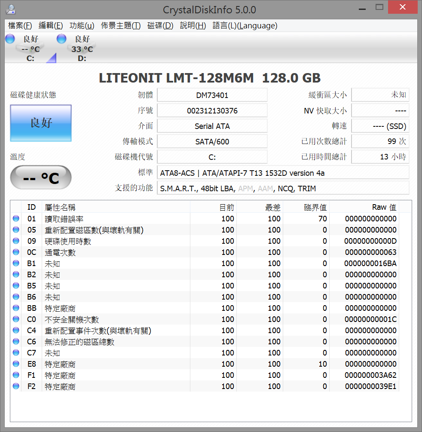The height and width of the screenshot is (432, 422).
Task: Select attribute name 硬碟使用時數
Action: [x=68, y=241]
